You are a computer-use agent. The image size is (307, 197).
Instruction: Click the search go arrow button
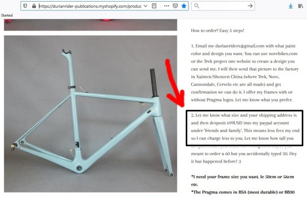pyautogui.click(x=250, y=6)
